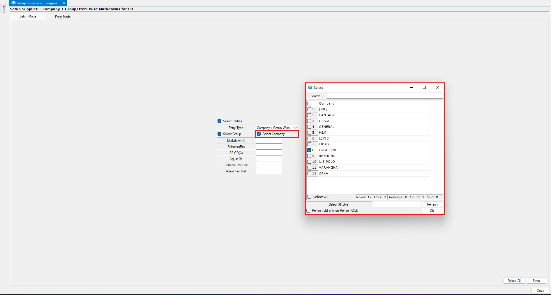
Task: Click the Markdown % input field
Action: click(269, 141)
